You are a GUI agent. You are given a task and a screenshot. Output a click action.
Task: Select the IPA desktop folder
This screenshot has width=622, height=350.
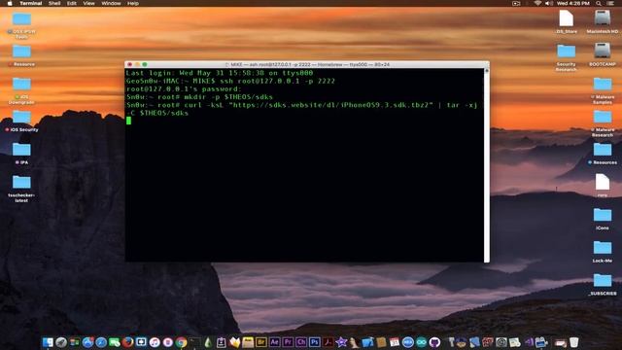(21, 154)
